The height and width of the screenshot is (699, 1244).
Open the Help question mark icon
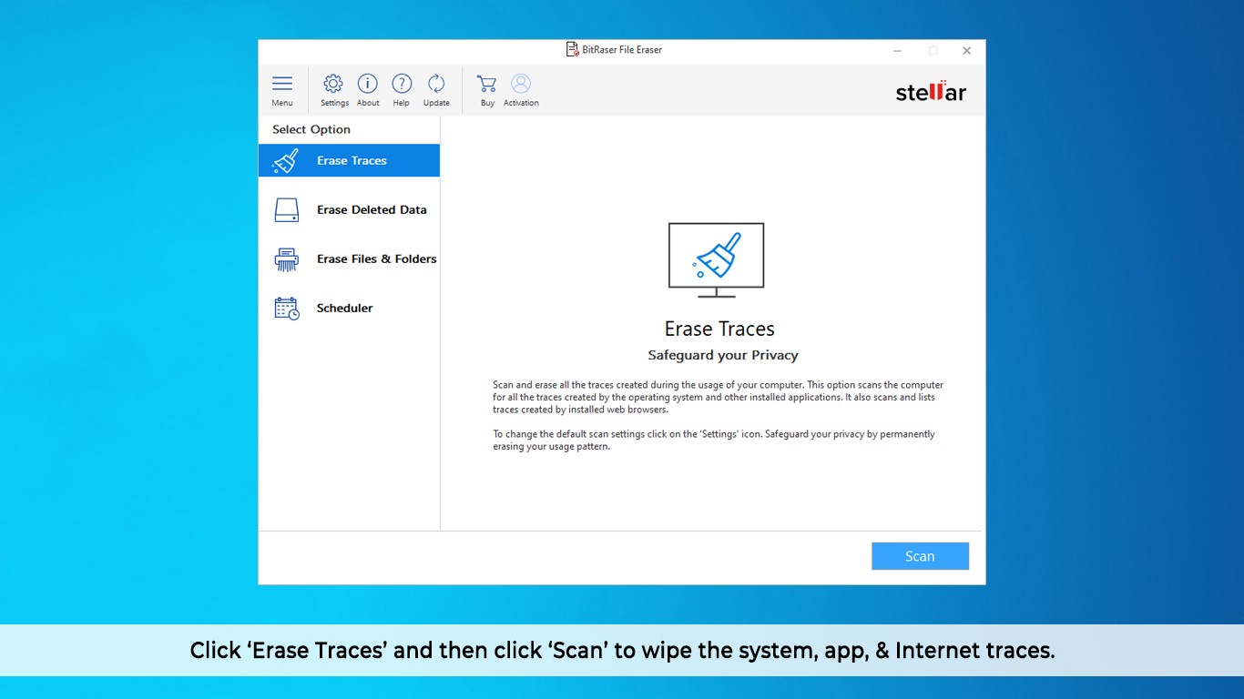402,84
